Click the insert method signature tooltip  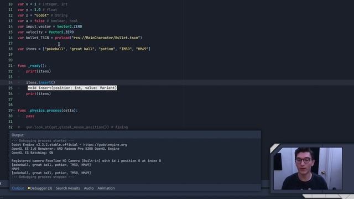tap(72, 88)
